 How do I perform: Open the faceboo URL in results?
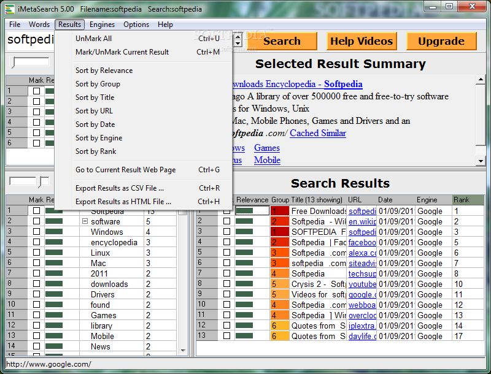pos(362,242)
